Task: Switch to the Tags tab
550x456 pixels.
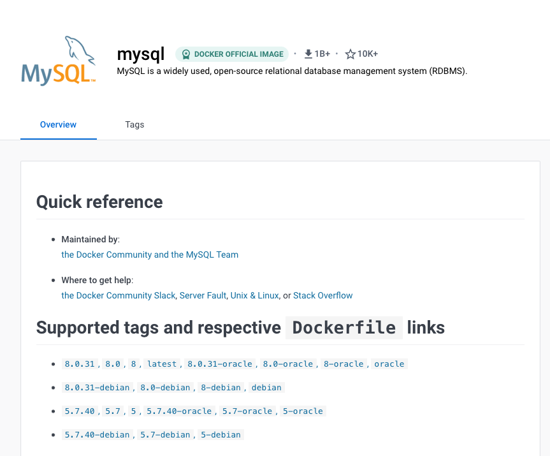Action: pyautogui.click(x=134, y=124)
